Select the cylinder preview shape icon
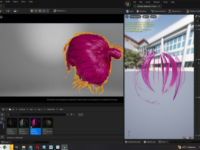Image resolution: width=200 pixels, height=150 pixels. click(182, 137)
